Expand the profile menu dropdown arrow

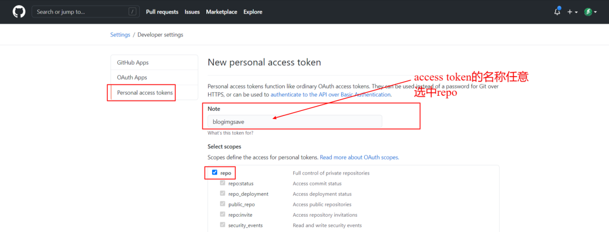(595, 12)
